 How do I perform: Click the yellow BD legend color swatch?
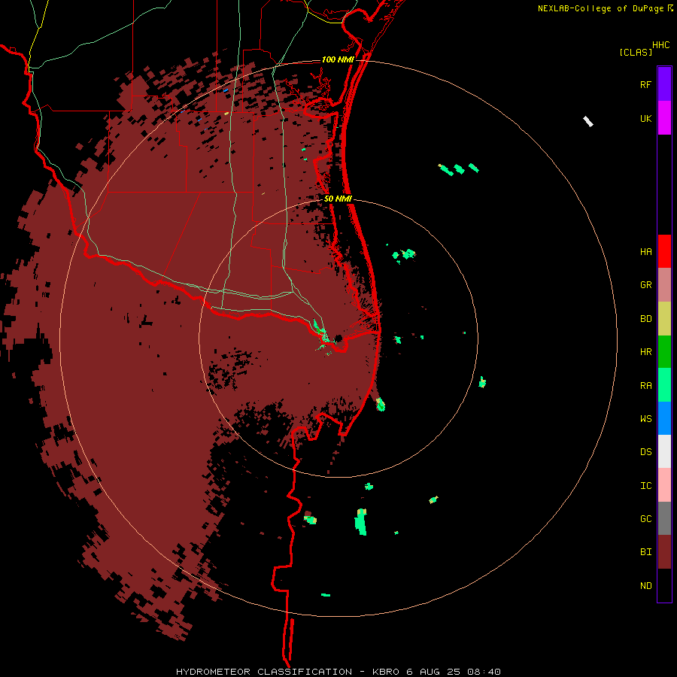pyautogui.click(x=664, y=318)
